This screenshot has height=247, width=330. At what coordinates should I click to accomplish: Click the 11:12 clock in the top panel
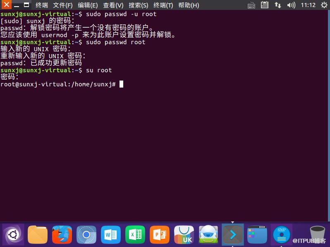(x=308, y=5)
